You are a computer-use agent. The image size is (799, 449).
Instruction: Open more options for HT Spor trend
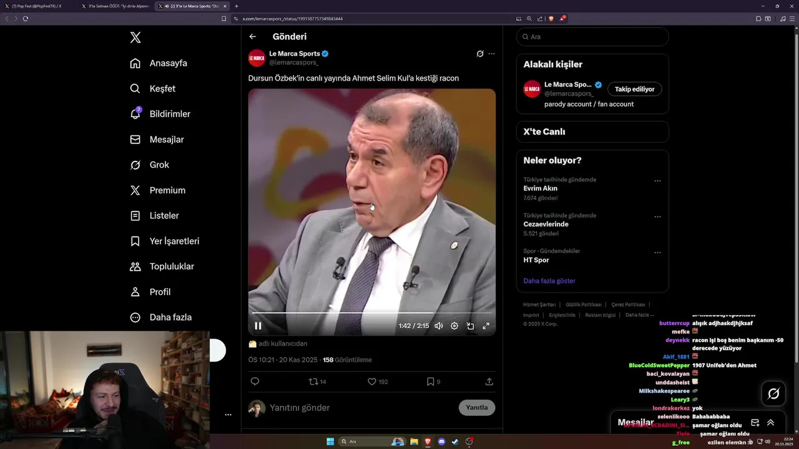(657, 253)
